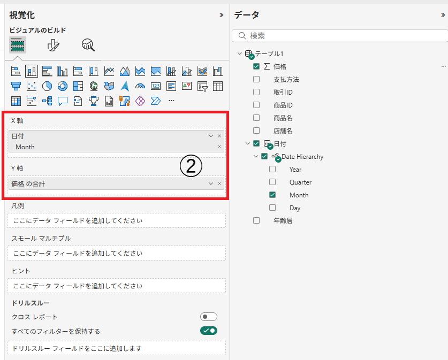Open the format visual tab

(x=54, y=45)
